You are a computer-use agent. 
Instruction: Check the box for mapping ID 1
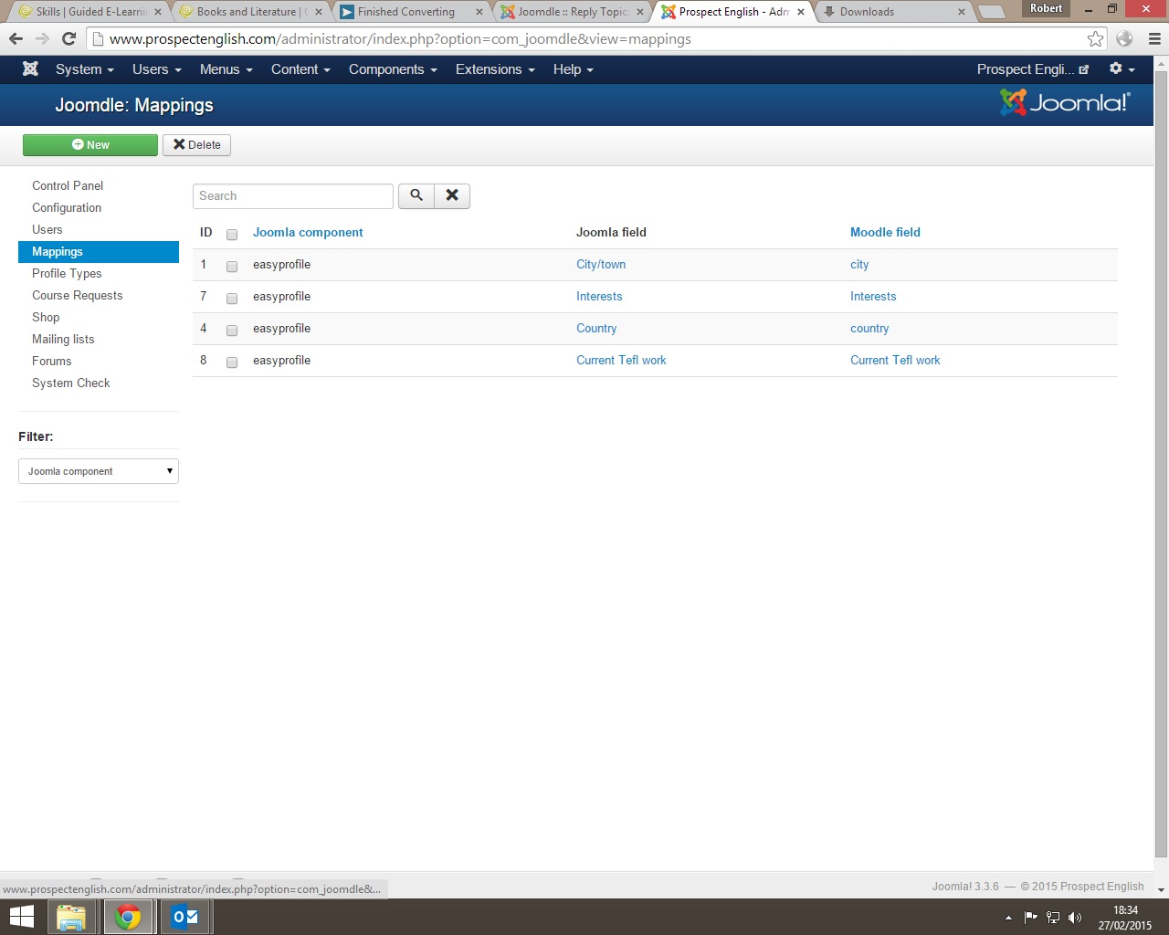(x=232, y=267)
